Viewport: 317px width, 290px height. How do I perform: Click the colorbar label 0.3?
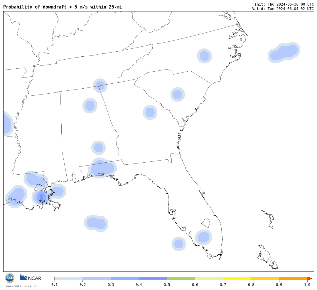111,284
